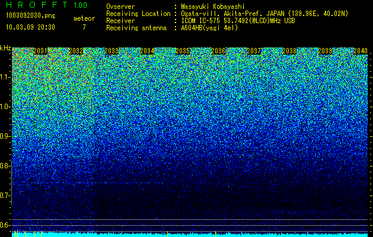Click the 2034 time label

pyautogui.click(x=147, y=51)
